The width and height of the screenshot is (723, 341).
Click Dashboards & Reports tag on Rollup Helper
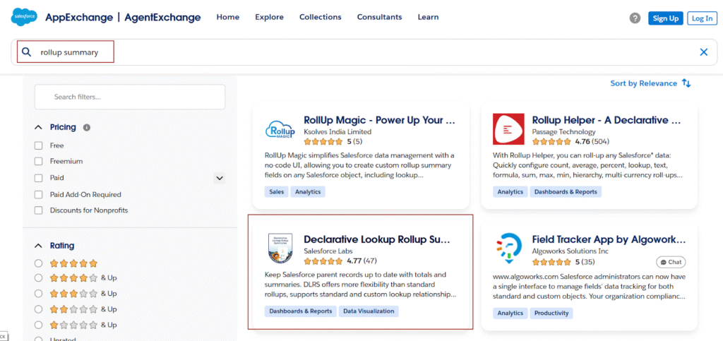(x=566, y=192)
